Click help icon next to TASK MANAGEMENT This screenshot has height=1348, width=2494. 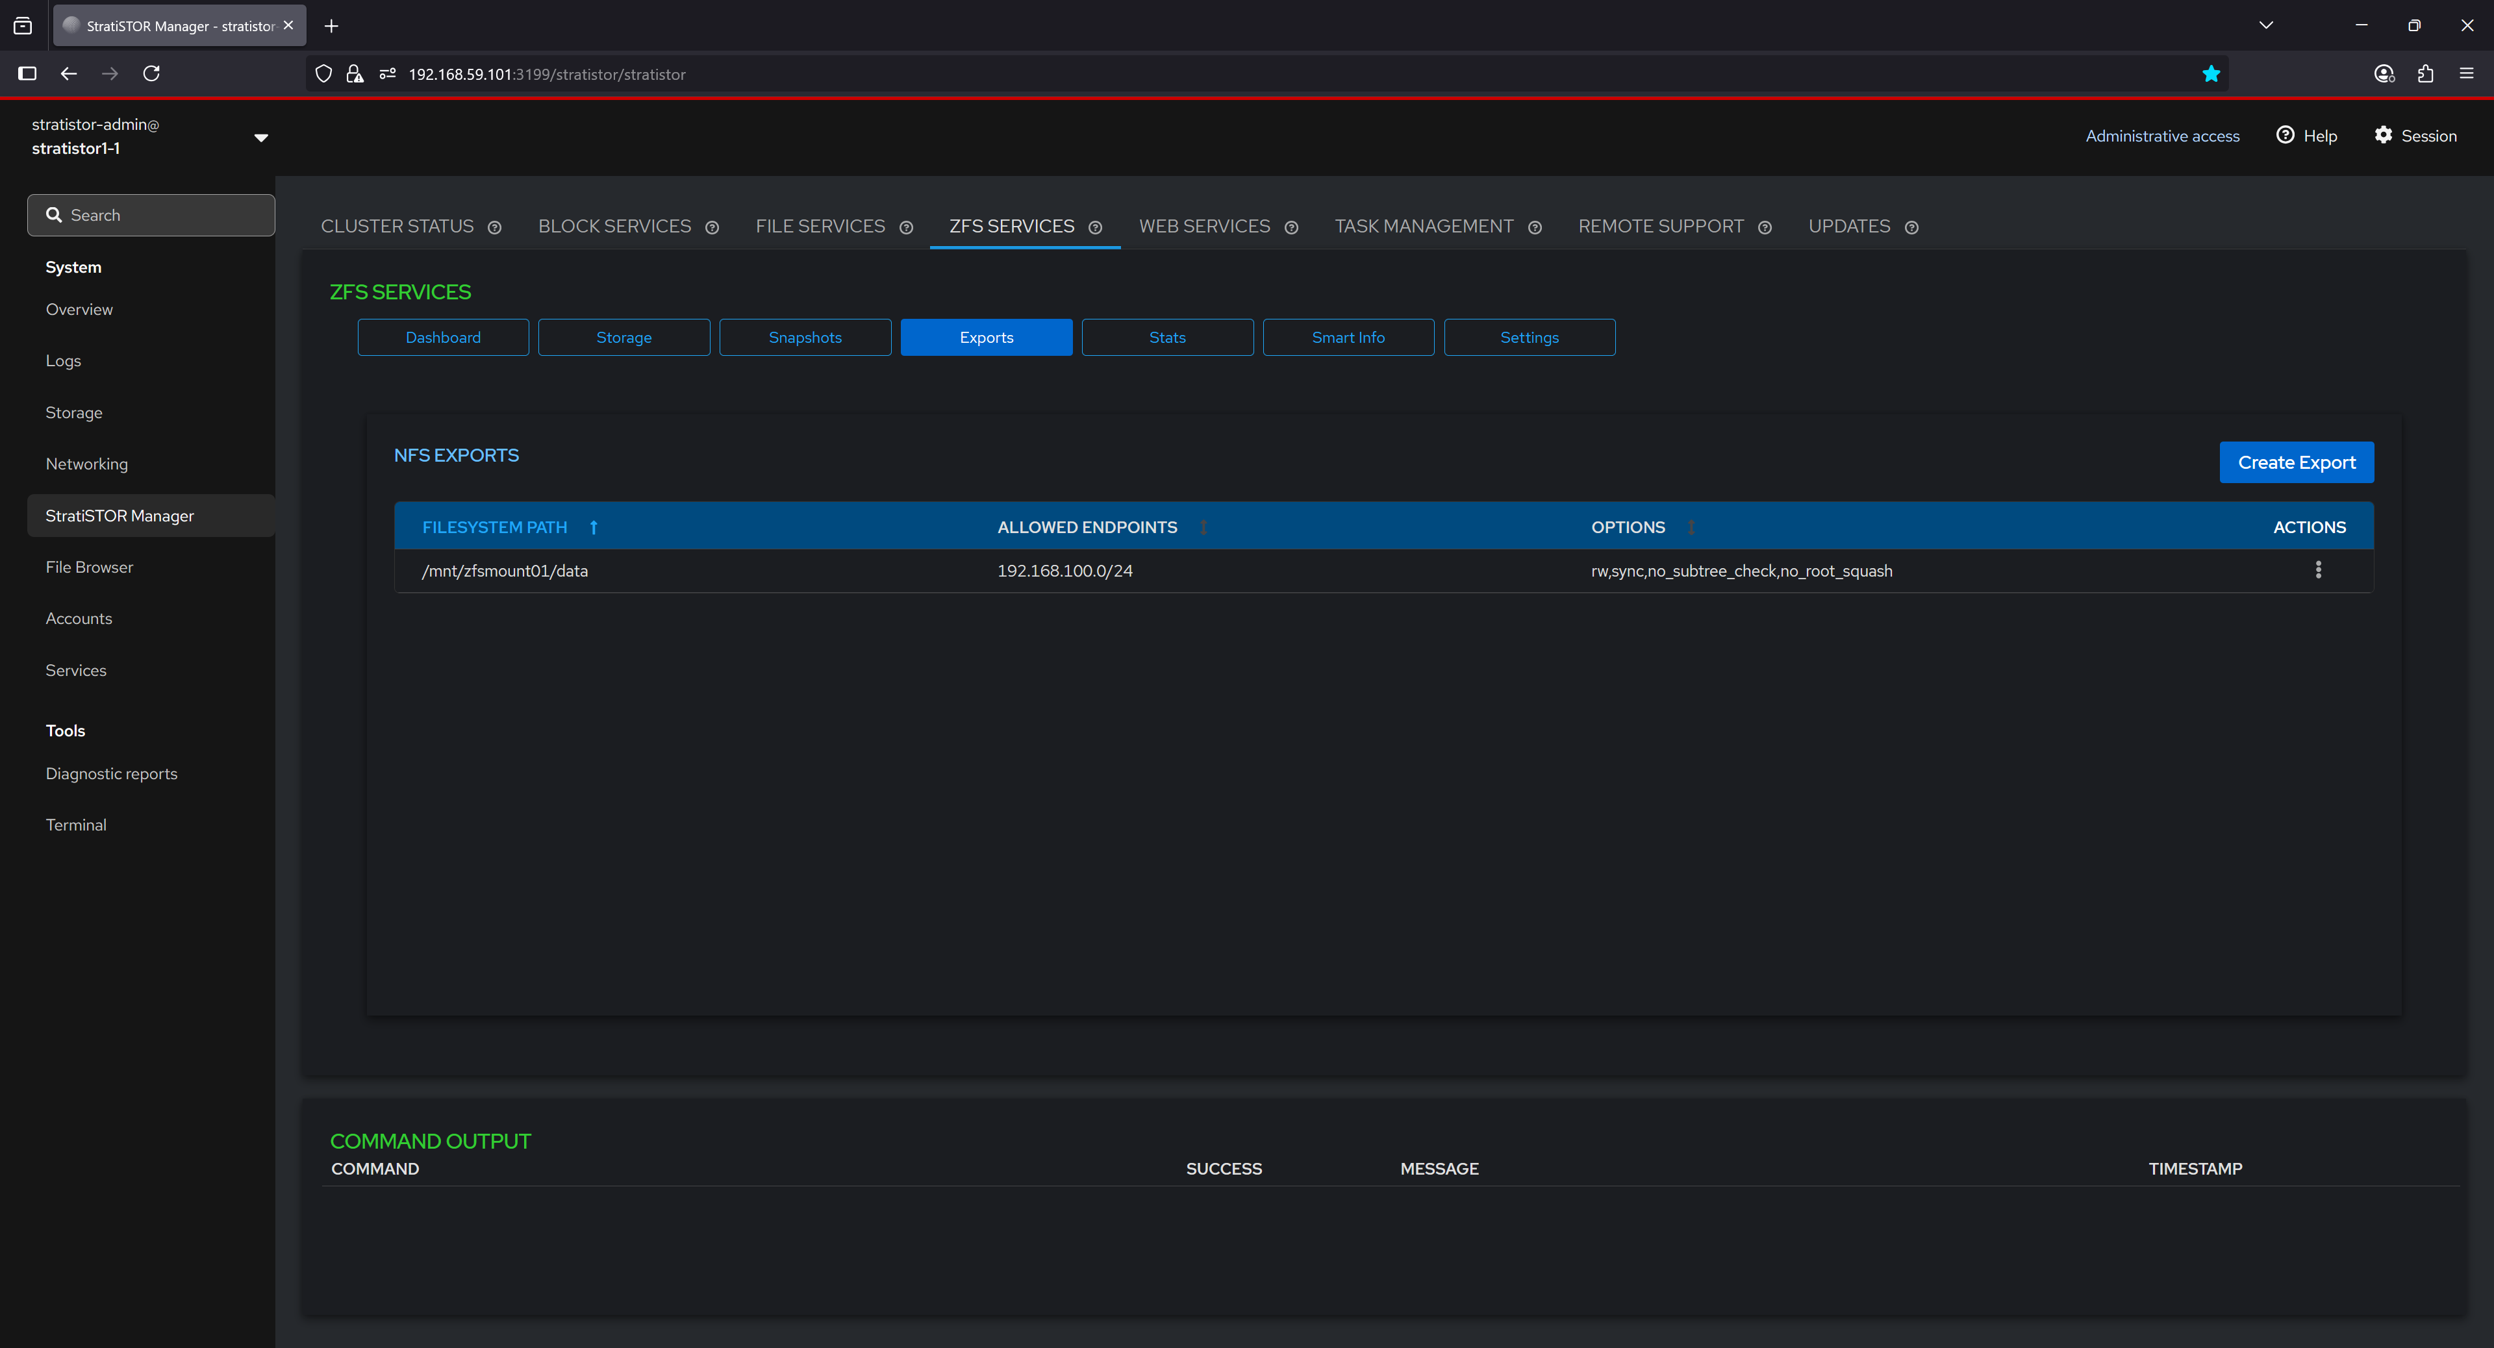1535,227
